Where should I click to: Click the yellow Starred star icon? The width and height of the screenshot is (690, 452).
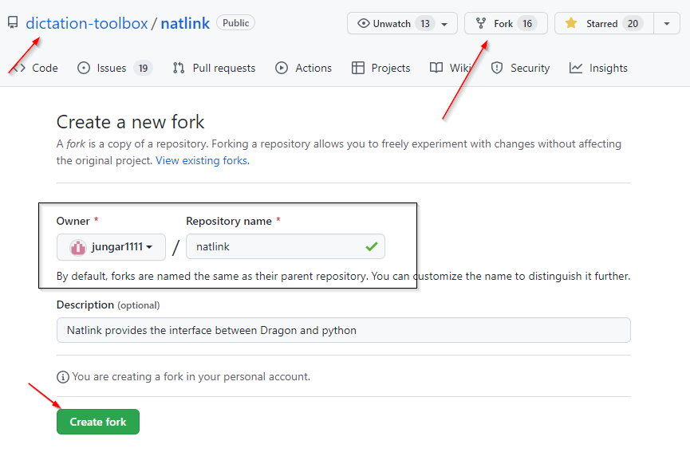pos(571,24)
